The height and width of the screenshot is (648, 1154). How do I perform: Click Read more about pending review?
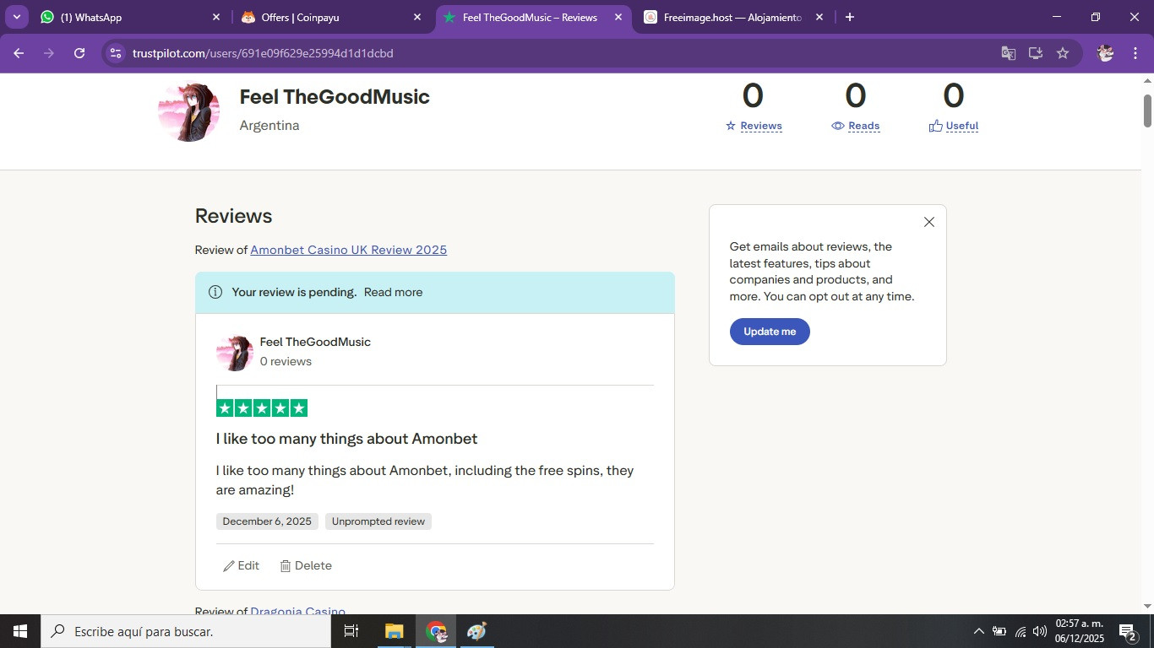pyautogui.click(x=393, y=292)
